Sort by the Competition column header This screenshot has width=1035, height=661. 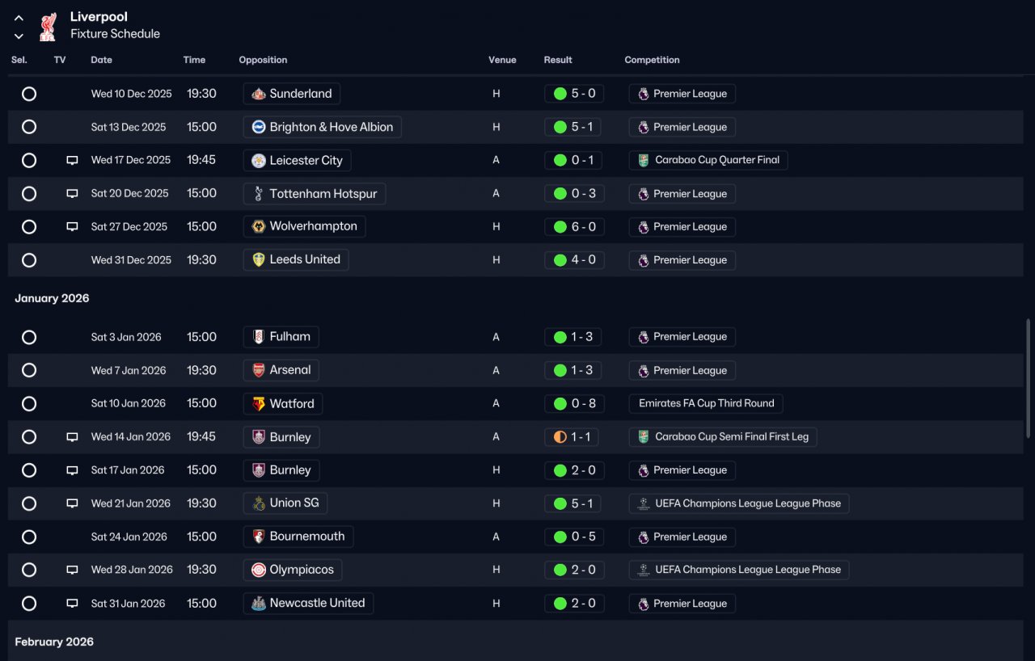[x=652, y=60]
